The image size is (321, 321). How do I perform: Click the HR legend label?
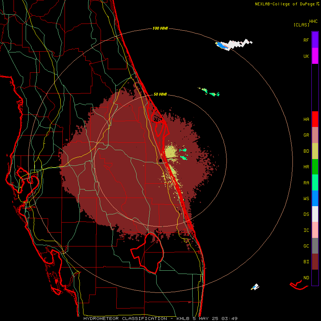tap(306, 167)
